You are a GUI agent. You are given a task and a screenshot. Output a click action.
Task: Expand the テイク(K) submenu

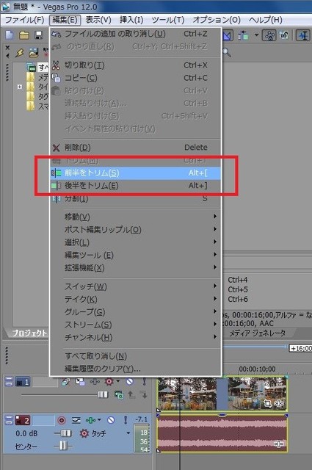136,299
